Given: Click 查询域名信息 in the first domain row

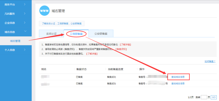Looking at the screenshot, I should (178, 77).
